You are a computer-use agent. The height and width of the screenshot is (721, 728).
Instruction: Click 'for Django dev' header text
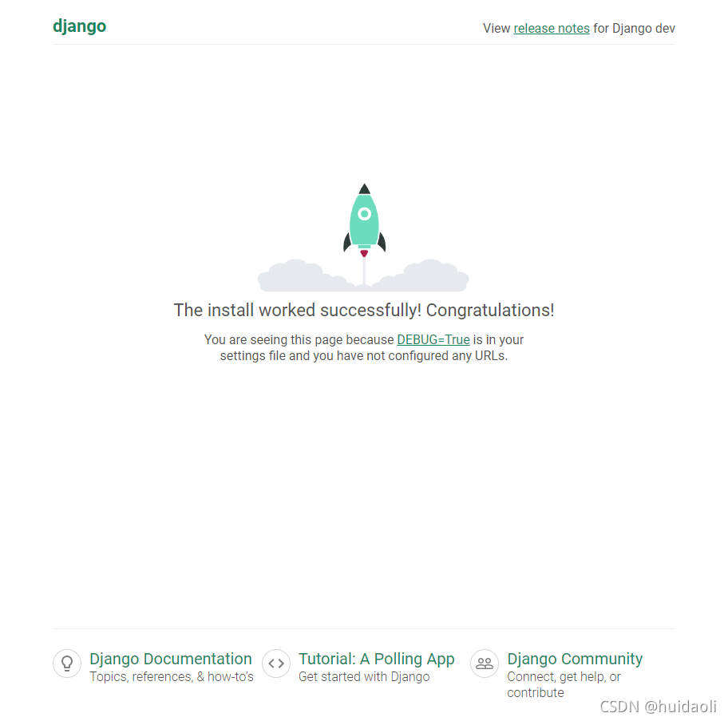(x=635, y=28)
